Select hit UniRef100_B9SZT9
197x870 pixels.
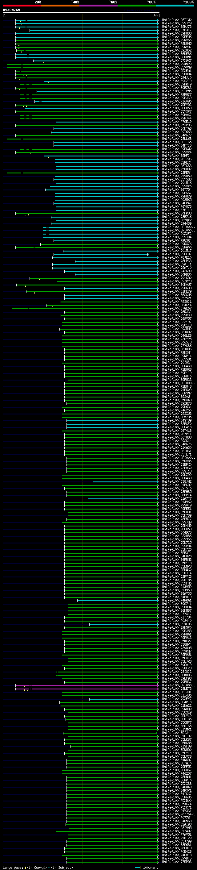click(x=177, y=81)
